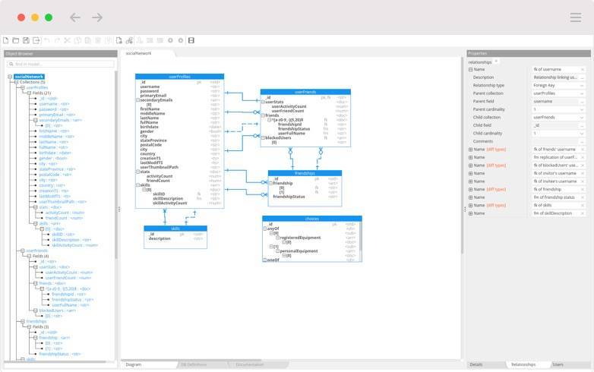Click the Open folder toolbar icon
Image resolution: width=594 pixels, height=372 pixels.
pos(16,40)
